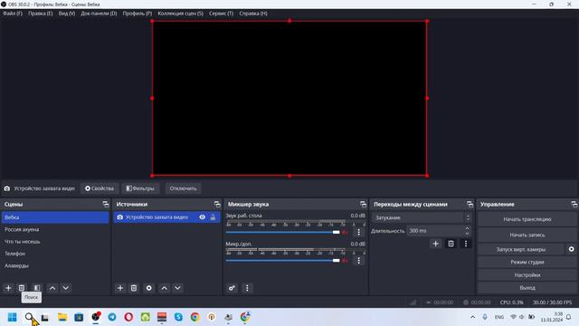Open virtual camera settings gear icon
Screen dimensions: 579x326
[x=571, y=249]
